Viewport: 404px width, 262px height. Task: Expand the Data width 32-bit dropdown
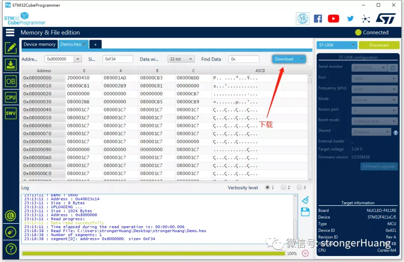pos(181,59)
